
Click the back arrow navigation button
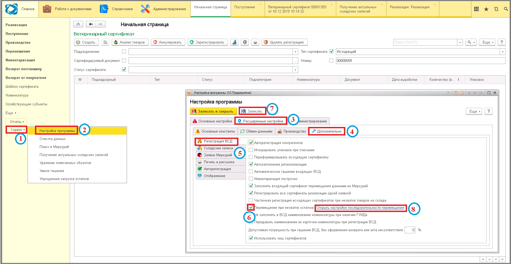coord(91,24)
